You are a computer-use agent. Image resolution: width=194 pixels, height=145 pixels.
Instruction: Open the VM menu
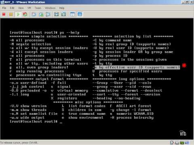(x=29, y=8)
